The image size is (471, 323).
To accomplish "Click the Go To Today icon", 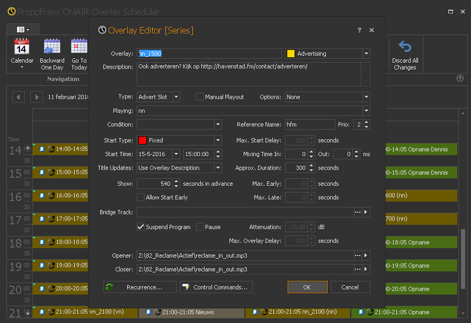I will click(x=79, y=48).
